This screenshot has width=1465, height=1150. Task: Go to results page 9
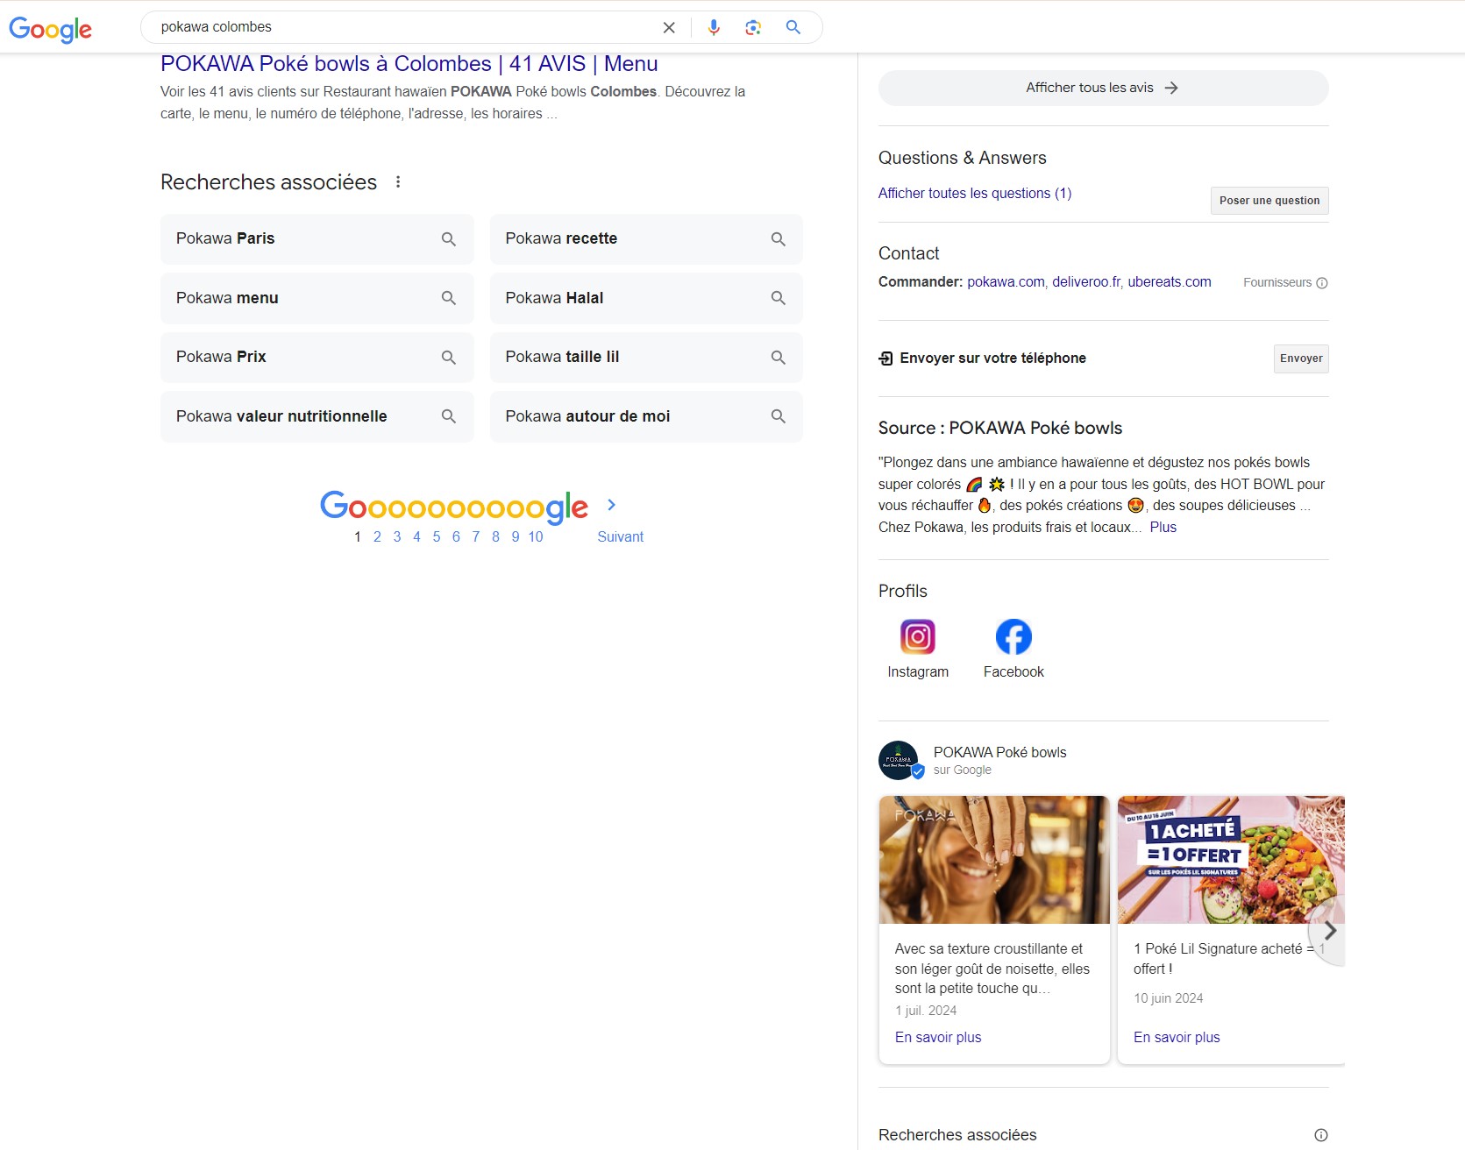click(516, 536)
